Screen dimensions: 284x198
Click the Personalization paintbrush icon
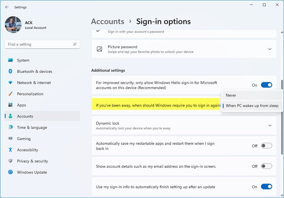click(11, 94)
